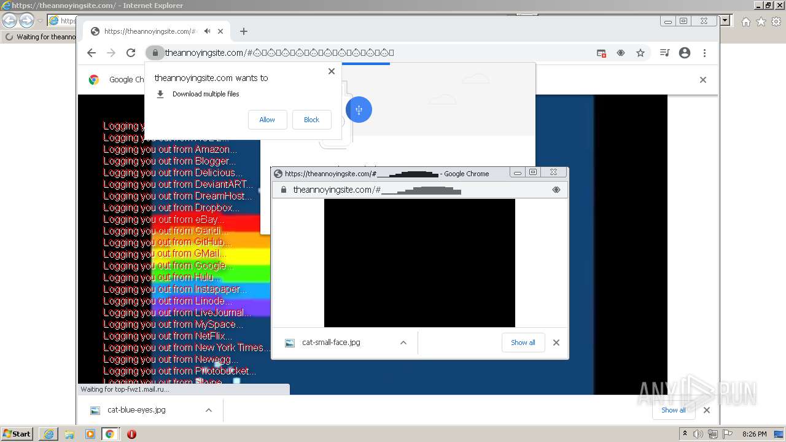The height and width of the screenshot is (442, 786).
Task: Click 'Logging you out from DeviantART...' text
Action: (178, 184)
